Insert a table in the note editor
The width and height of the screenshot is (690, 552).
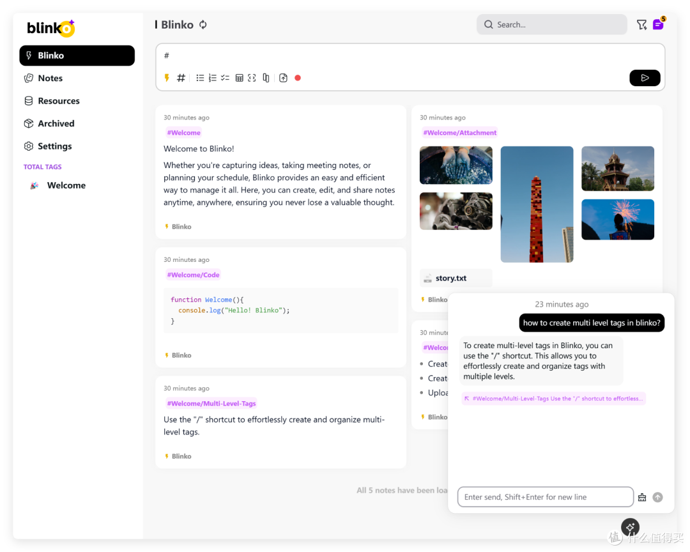(x=240, y=78)
